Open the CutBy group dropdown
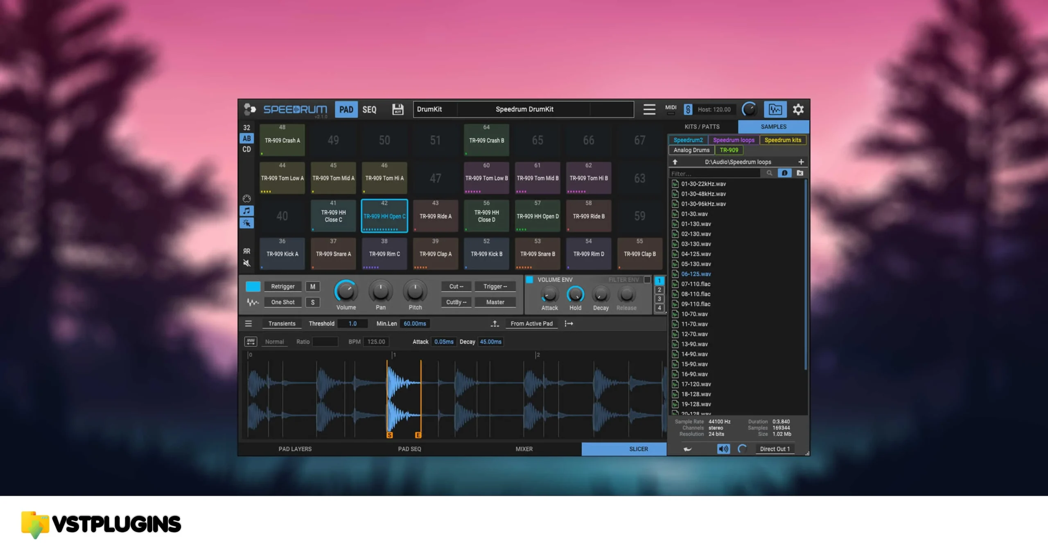 point(456,302)
